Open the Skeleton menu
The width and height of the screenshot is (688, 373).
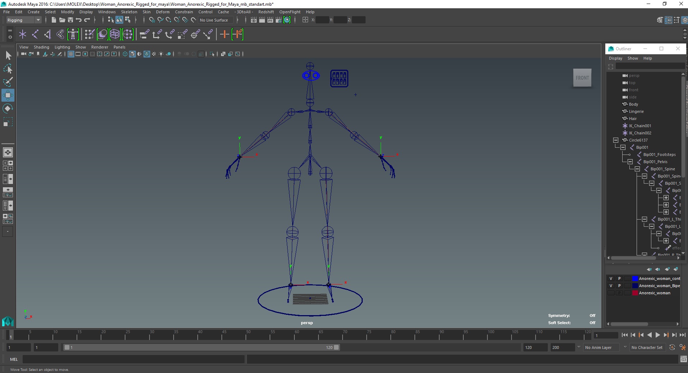pyautogui.click(x=129, y=12)
